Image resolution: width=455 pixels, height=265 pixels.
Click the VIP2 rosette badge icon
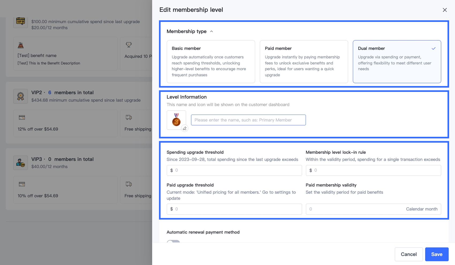(21, 96)
